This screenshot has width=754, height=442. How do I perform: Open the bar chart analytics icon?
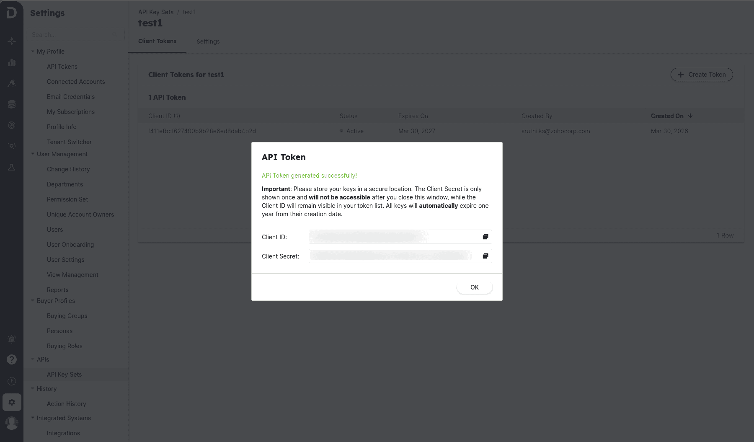(x=12, y=62)
